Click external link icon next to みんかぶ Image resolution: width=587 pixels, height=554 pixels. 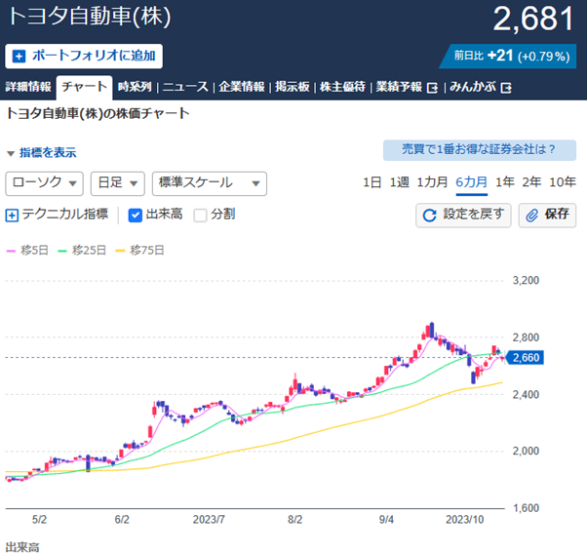[x=506, y=88]
